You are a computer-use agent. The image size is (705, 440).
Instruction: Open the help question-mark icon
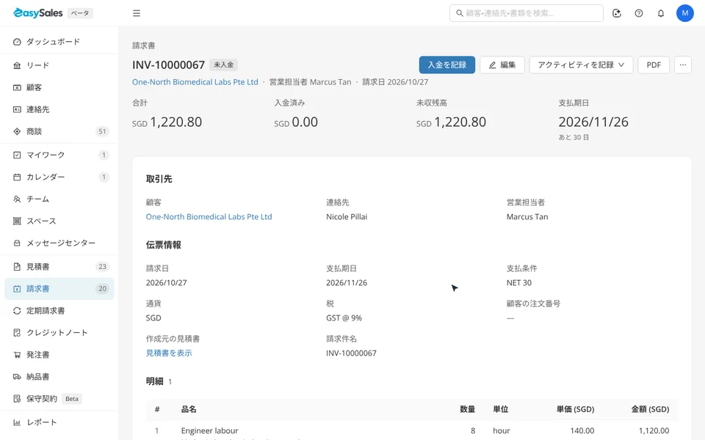pyautogui.click(x=639, y=13)
